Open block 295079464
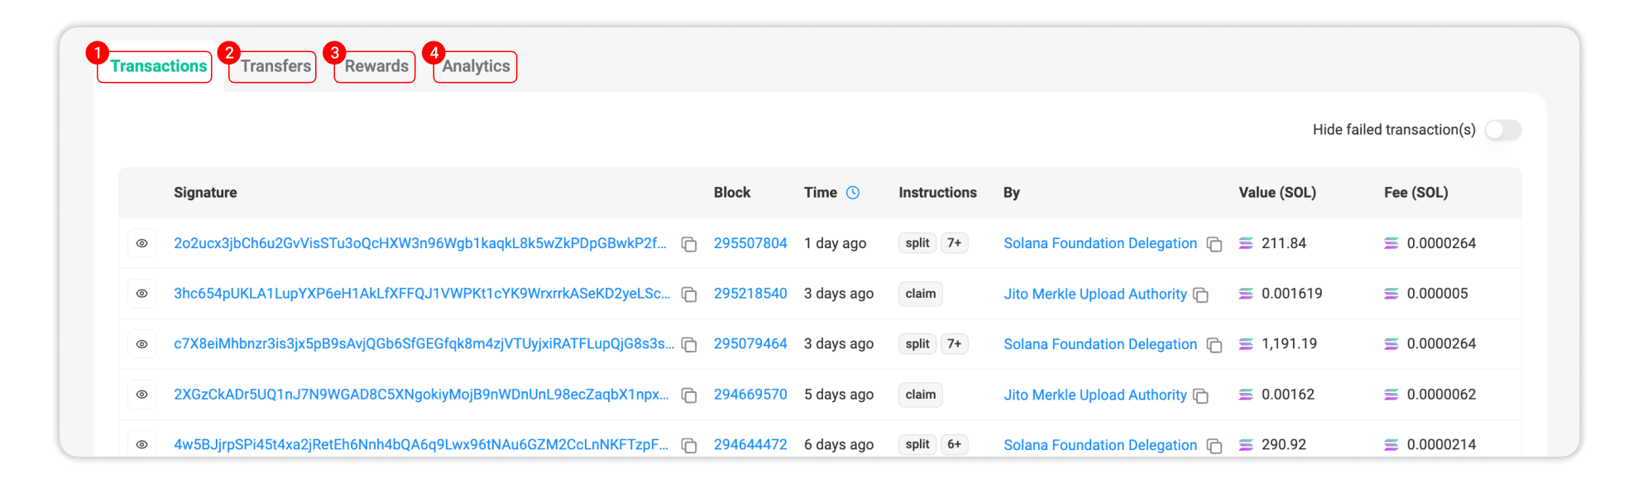1638x484 pixels. point(750,344)
